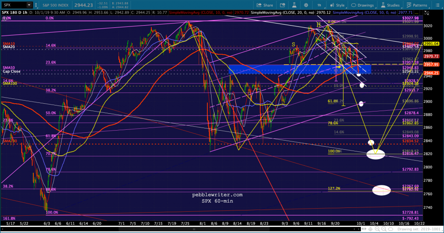Click the $2792.83 level label
This screenshot has width=444, height=233.
pos(410,169)
